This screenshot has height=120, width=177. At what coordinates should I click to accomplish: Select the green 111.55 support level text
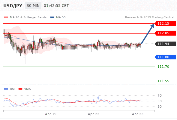(163, 81)
